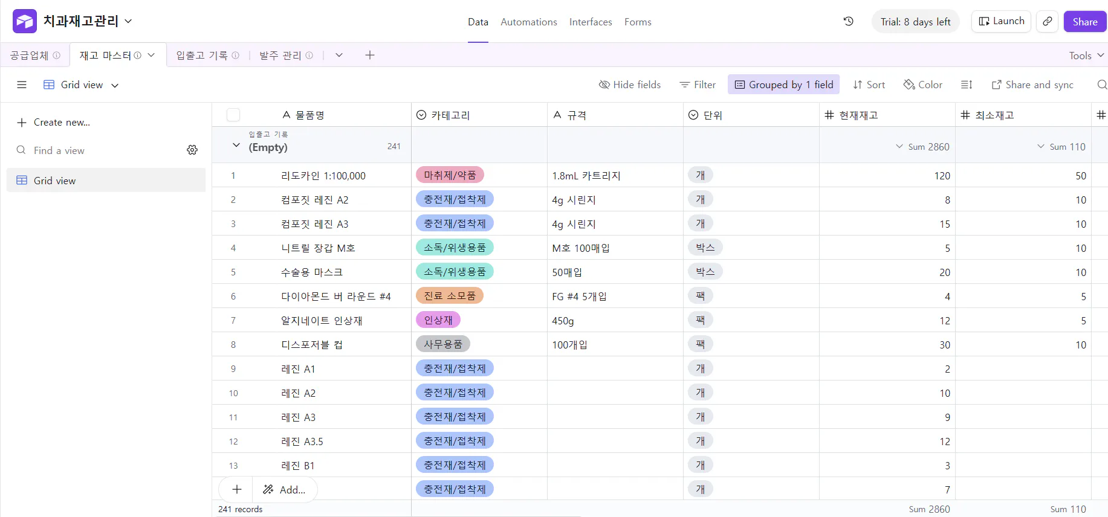The image size is (1108, 517).
Task: Switch to the Automations tab
Action: pos(529,22)
